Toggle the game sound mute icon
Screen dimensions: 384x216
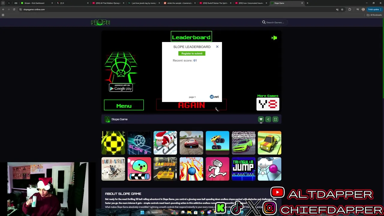tap(274, 38)
